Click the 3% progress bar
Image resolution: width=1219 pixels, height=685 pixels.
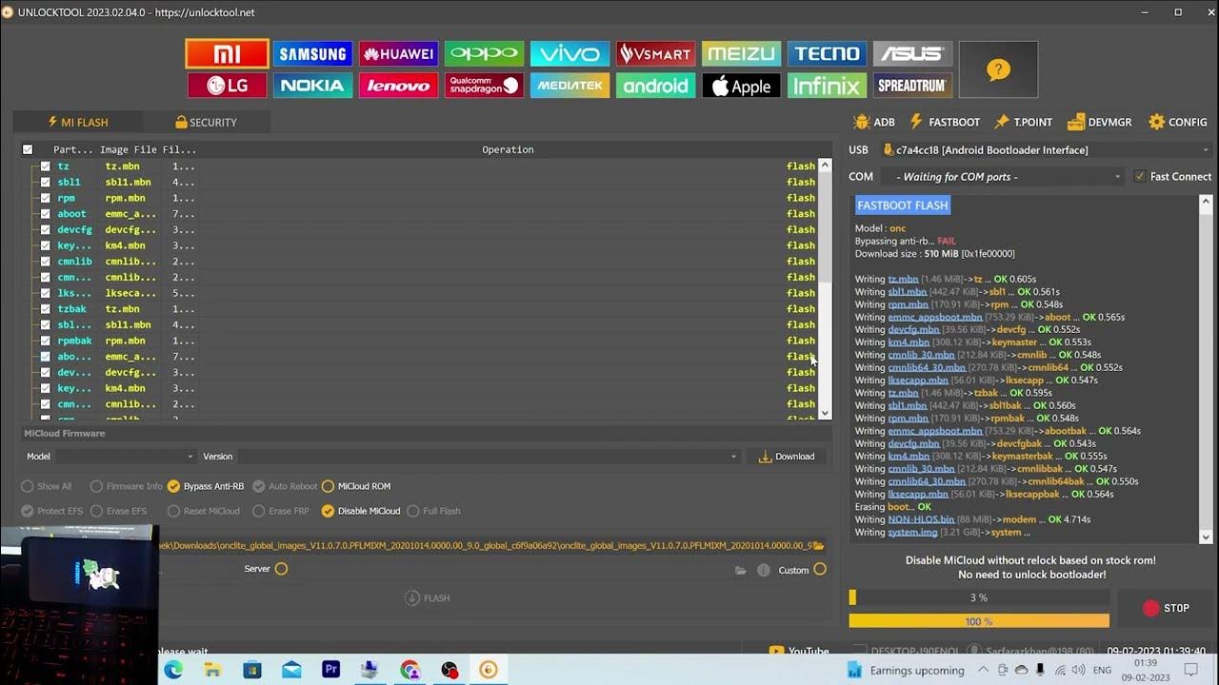point(979,597)
